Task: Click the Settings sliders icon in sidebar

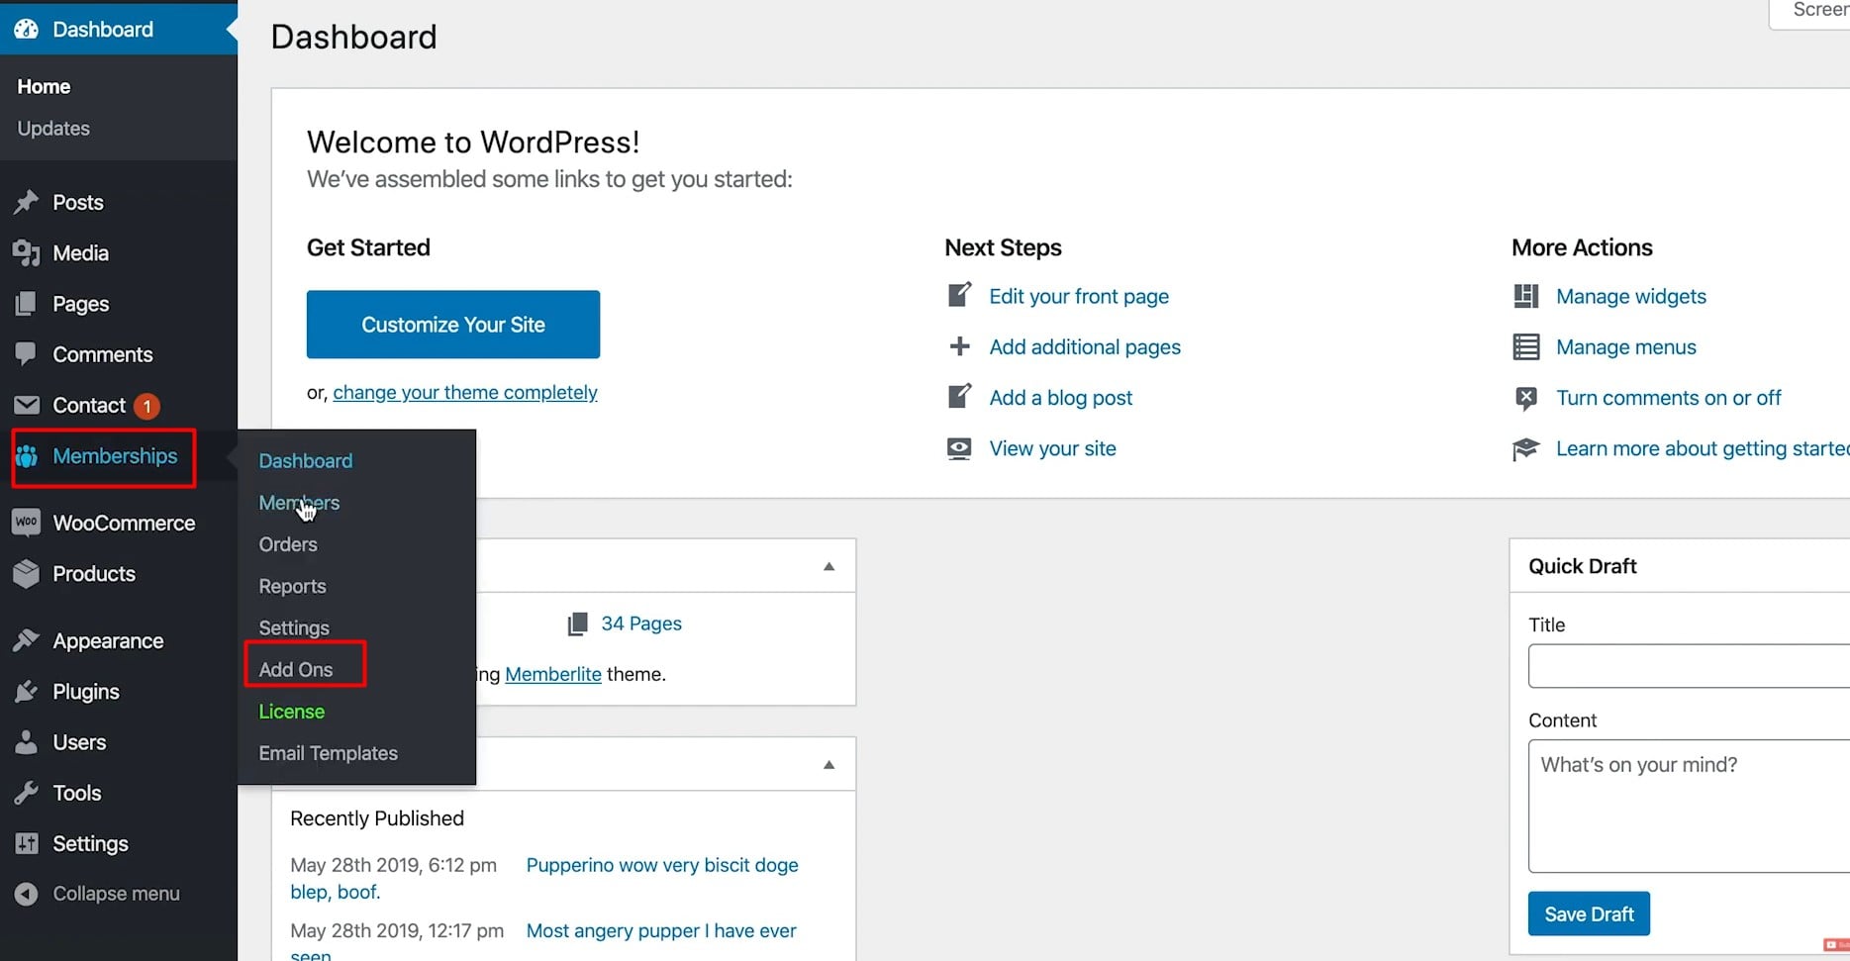Action: [27, 843]
